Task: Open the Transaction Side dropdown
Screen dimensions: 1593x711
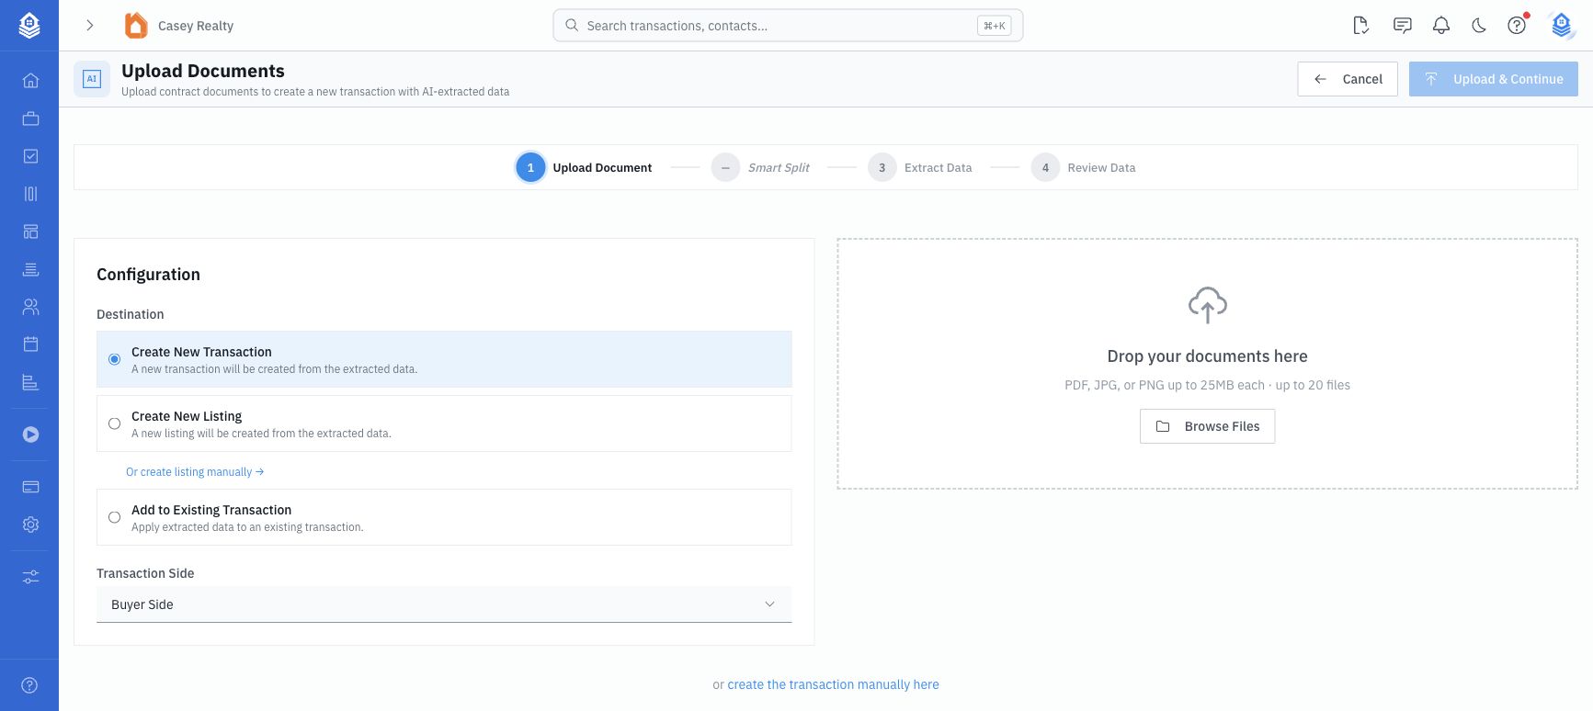Action: (x=444, y=604)
